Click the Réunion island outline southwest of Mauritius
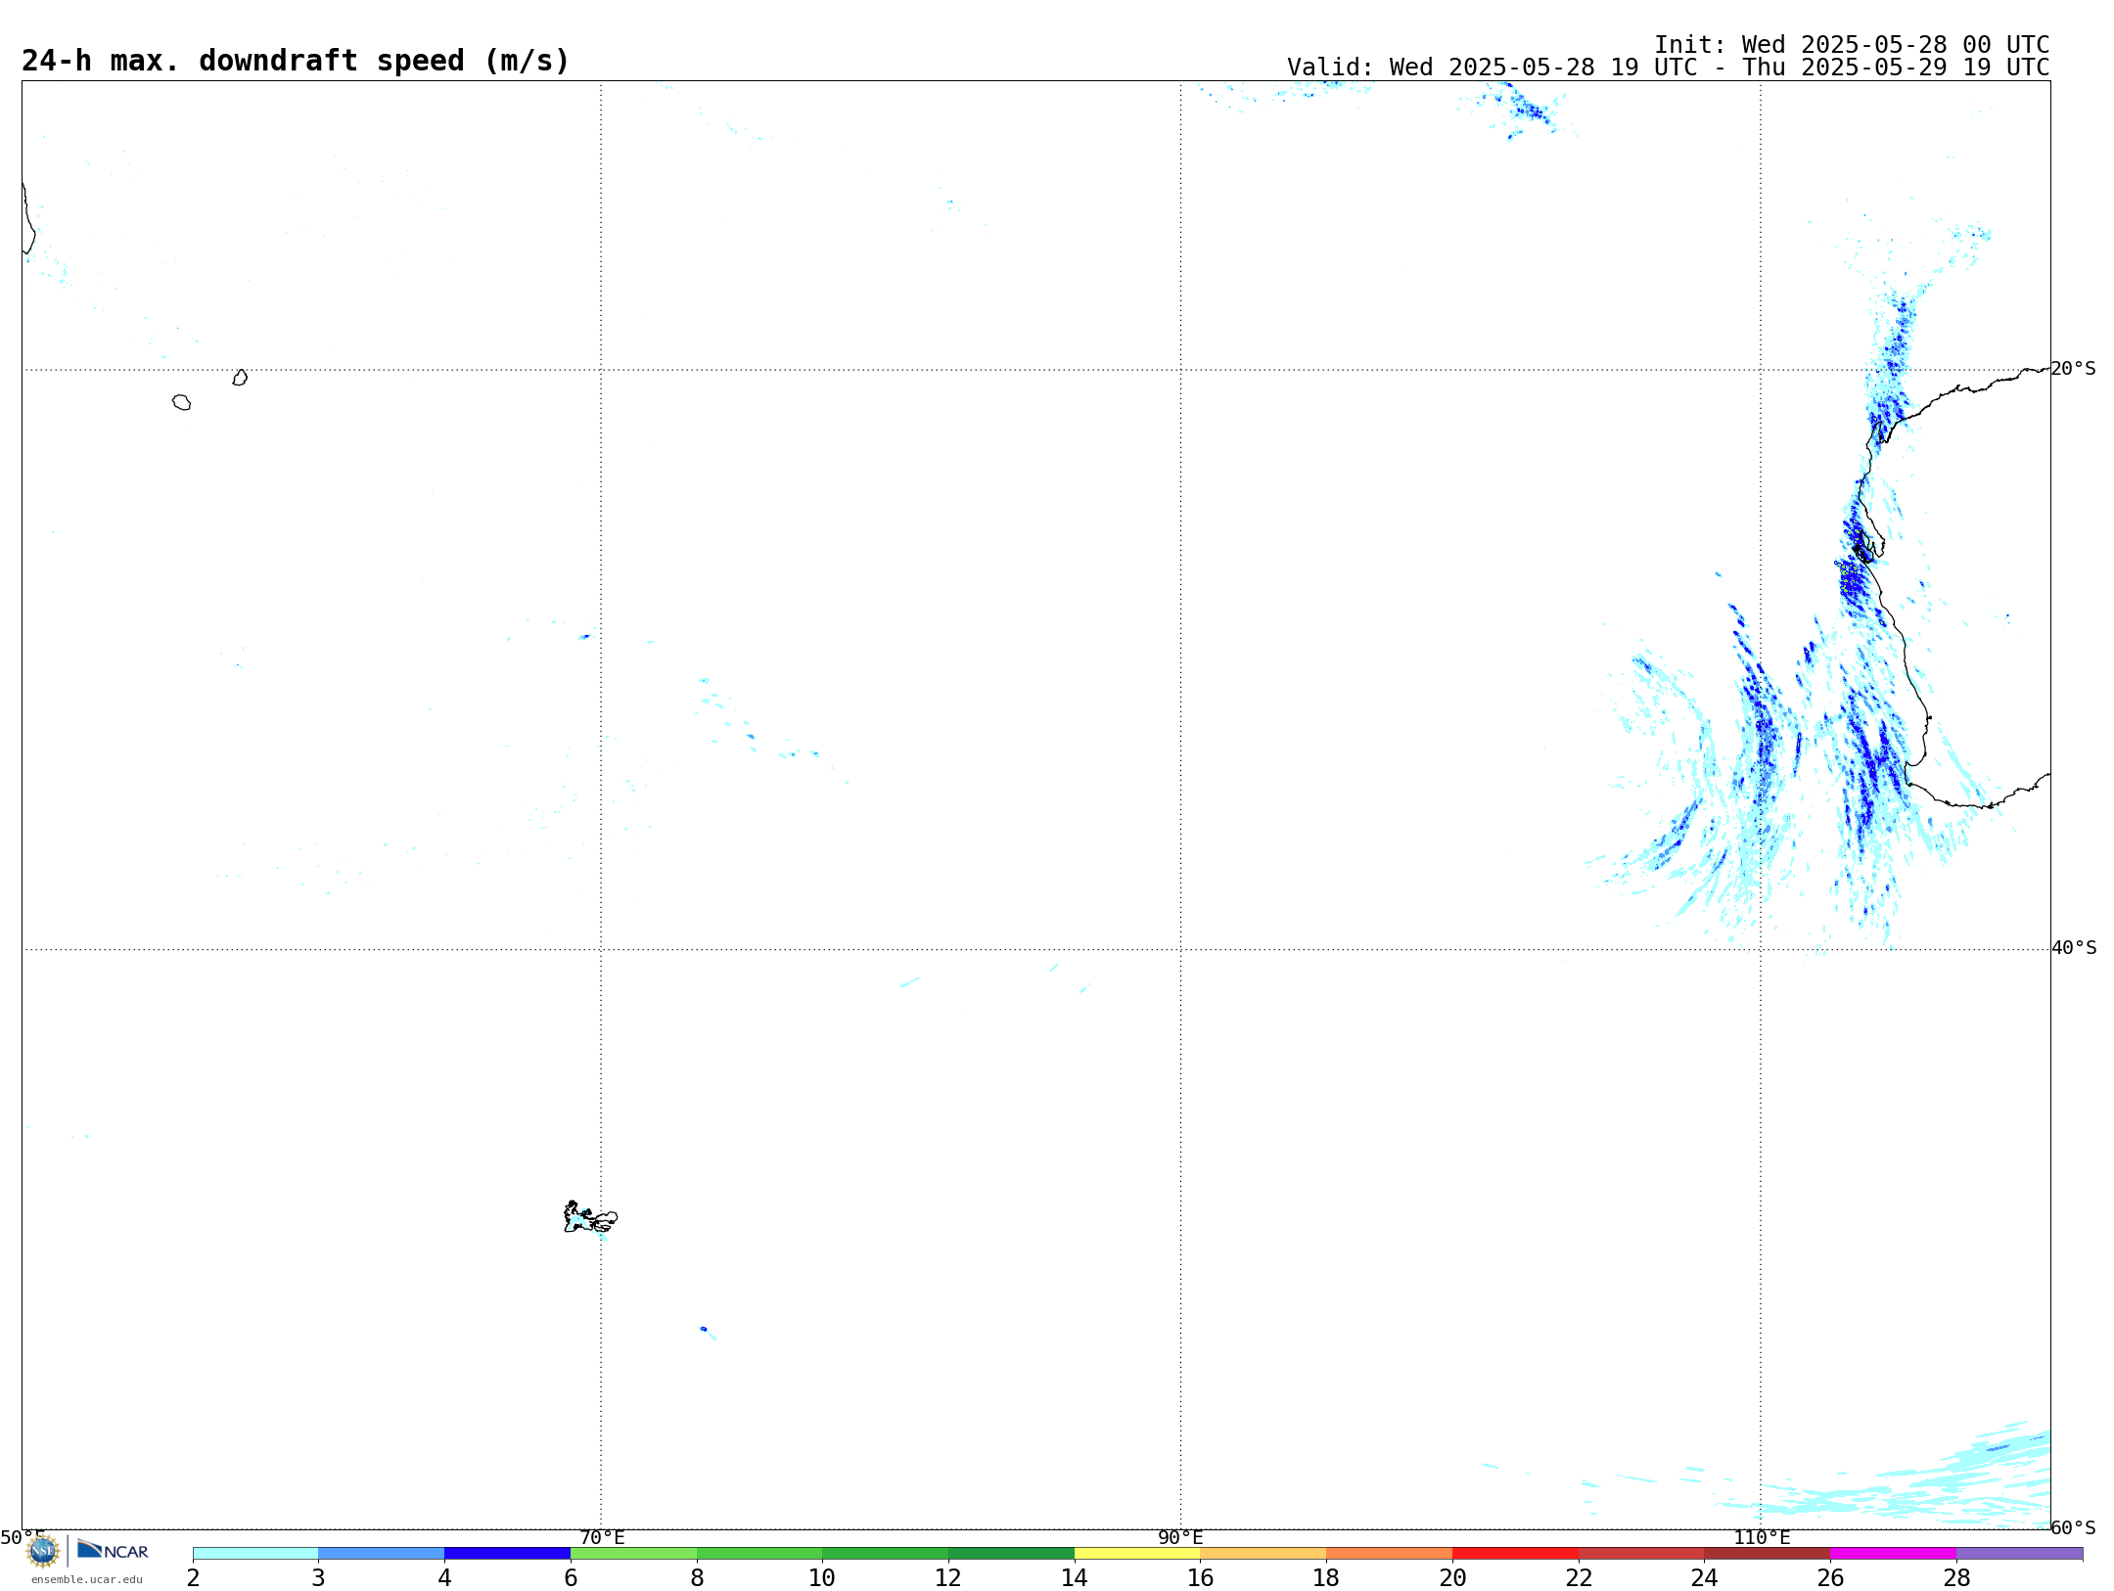Viewport: 2114px width, 1591px height. [x=181, y=402]
